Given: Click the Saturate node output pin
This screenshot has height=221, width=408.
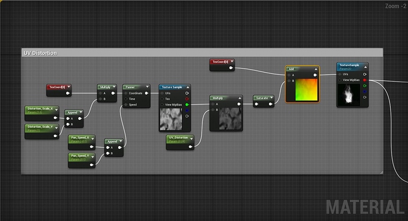Looking at the screenshot, I should pyautogui.click(x=270, y=104).
